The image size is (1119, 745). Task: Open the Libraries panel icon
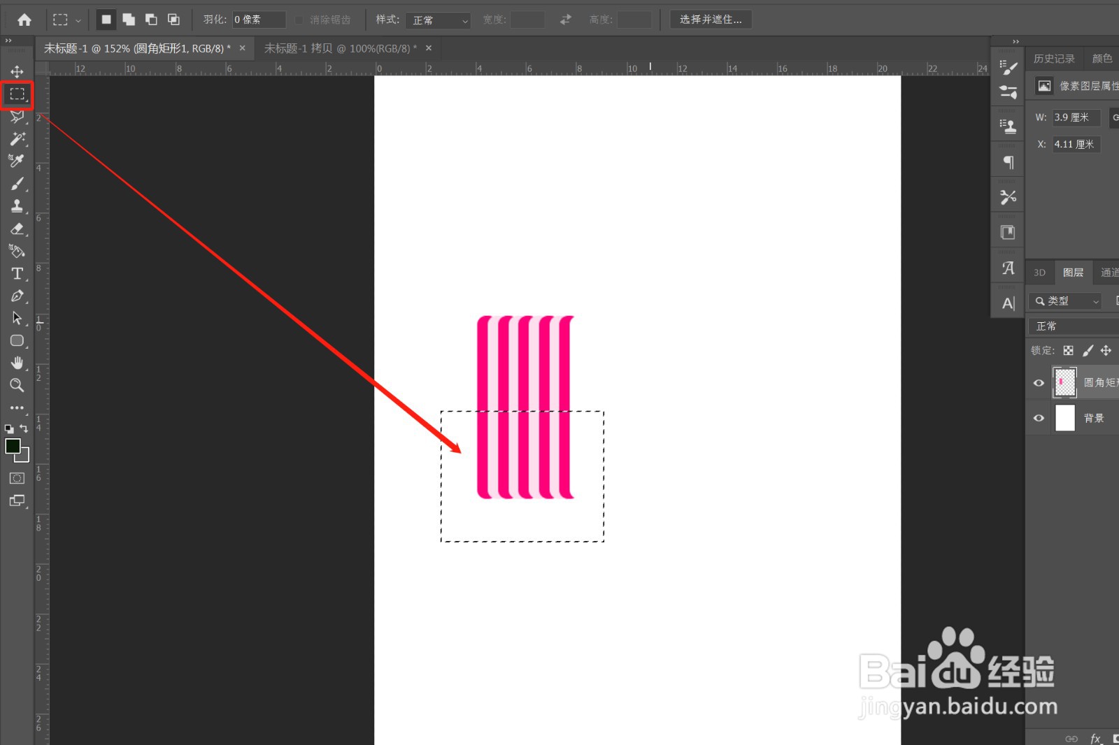tap(1008, 232)
